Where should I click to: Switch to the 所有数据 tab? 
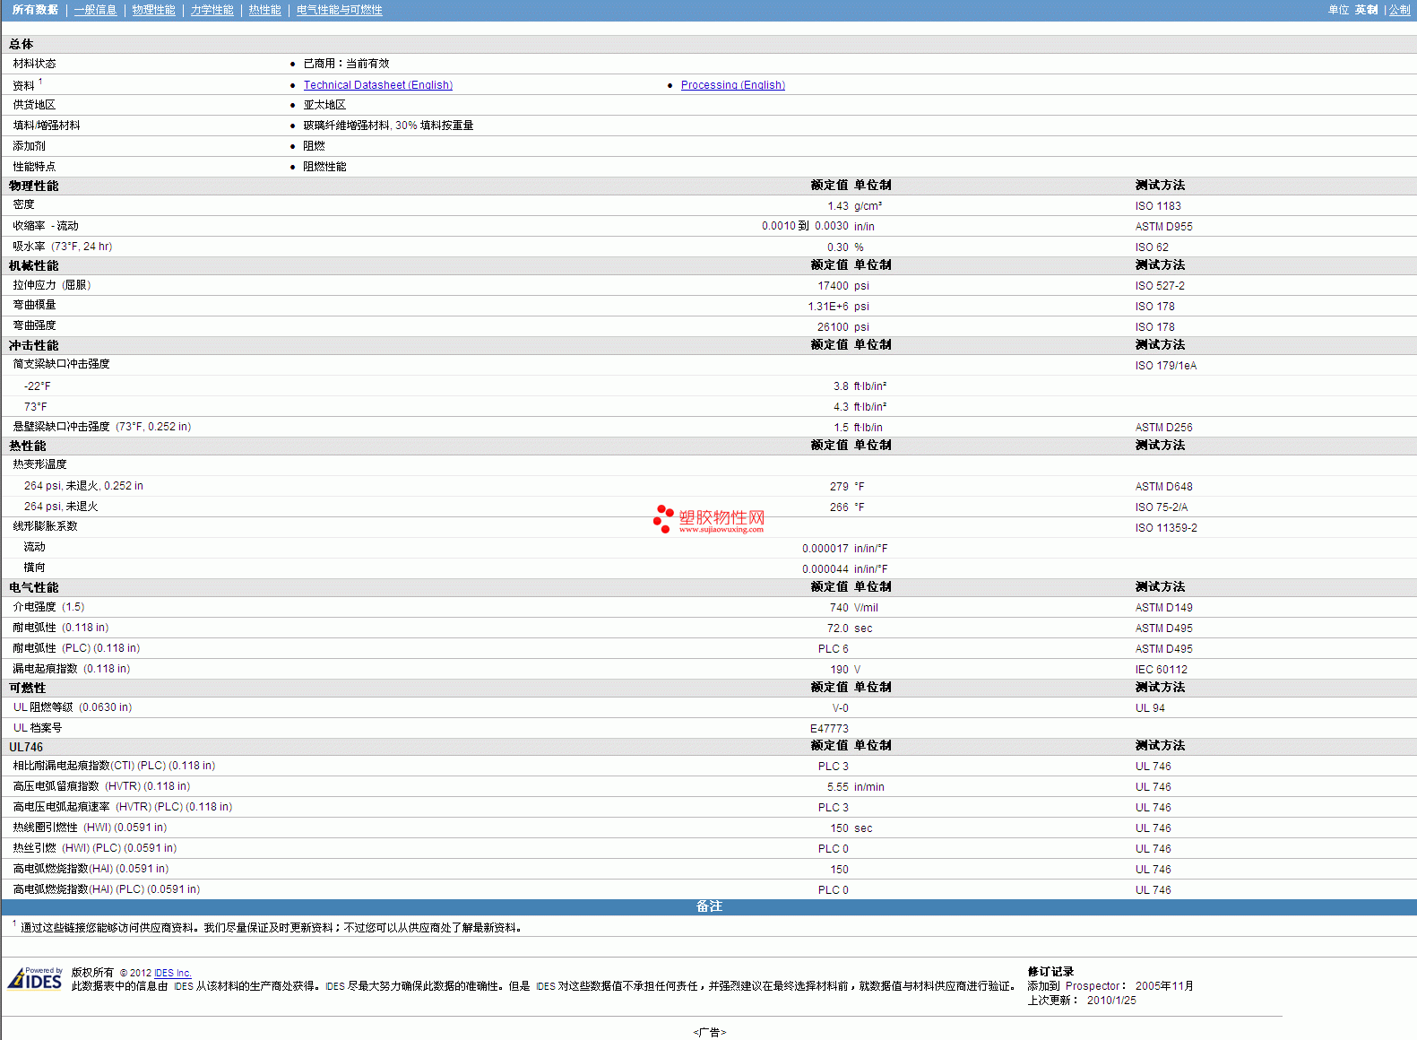click(x=35, y=10)
